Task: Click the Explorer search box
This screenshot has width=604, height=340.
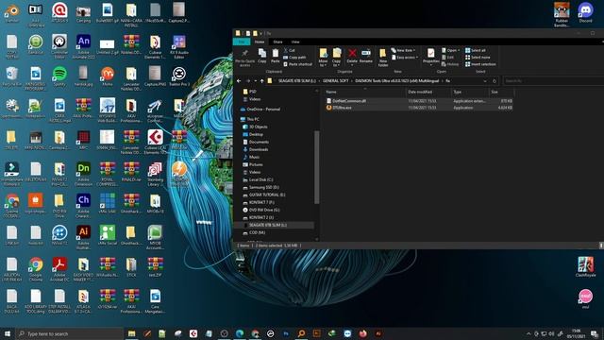Action: [553, 81]
